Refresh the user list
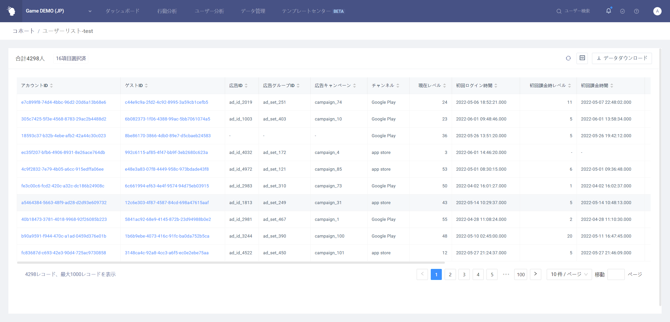The width and height of the screenshot is (670, 322). click(x=568, y=58)
